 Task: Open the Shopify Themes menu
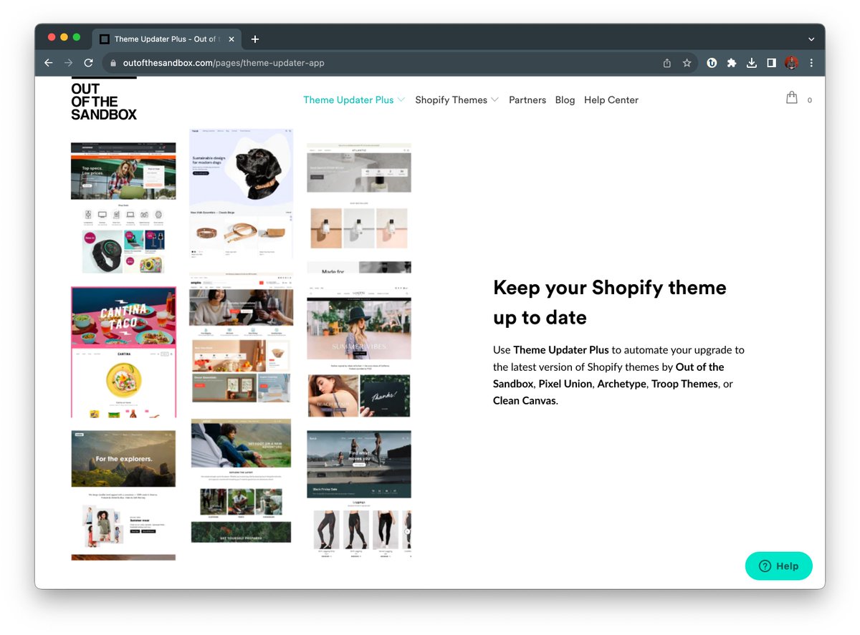pos(451,100)
